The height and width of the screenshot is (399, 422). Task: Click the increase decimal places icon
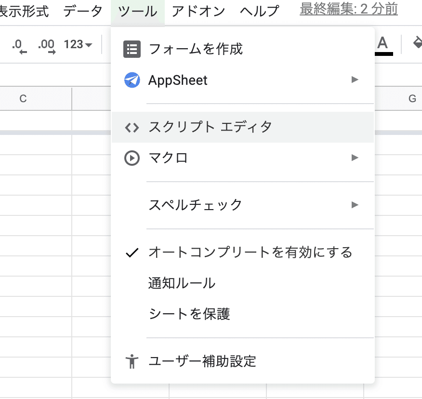point(46,45)
